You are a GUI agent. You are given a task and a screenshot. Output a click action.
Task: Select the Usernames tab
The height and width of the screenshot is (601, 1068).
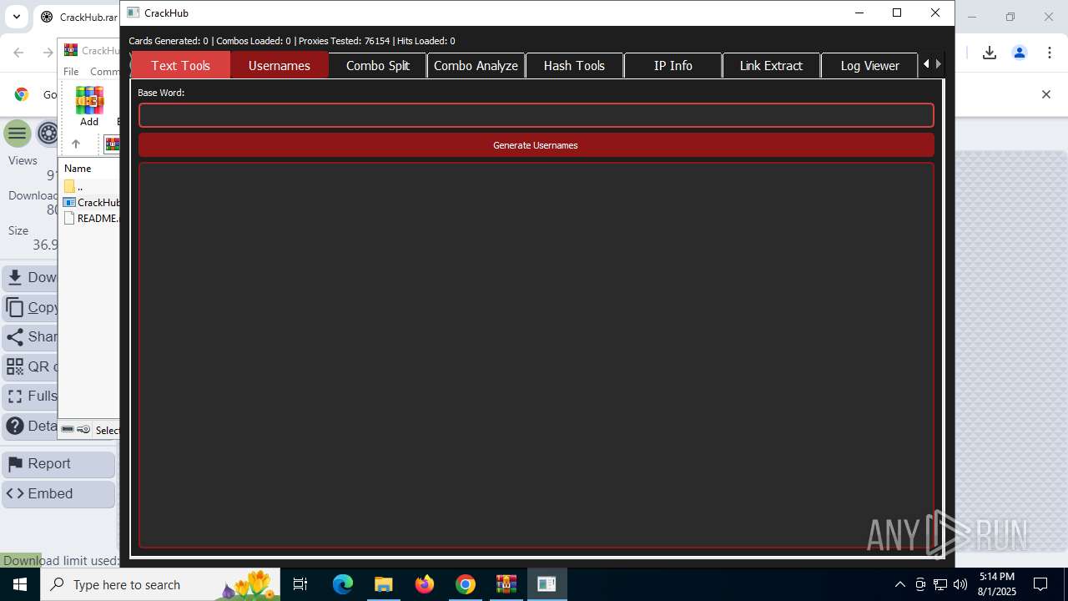click(x=279, y=65)
